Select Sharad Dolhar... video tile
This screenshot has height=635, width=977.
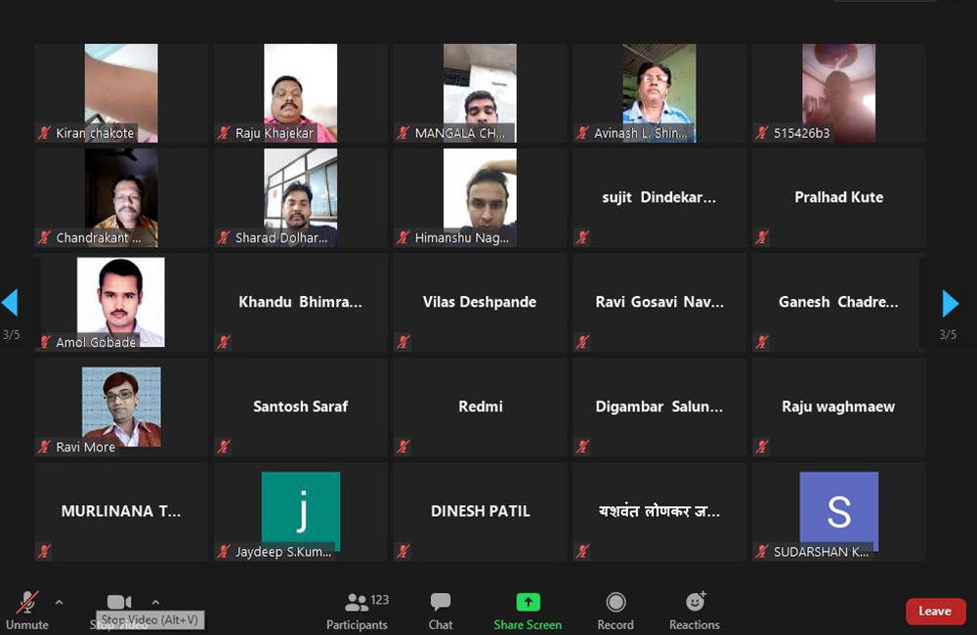click(x=300, y=197)
